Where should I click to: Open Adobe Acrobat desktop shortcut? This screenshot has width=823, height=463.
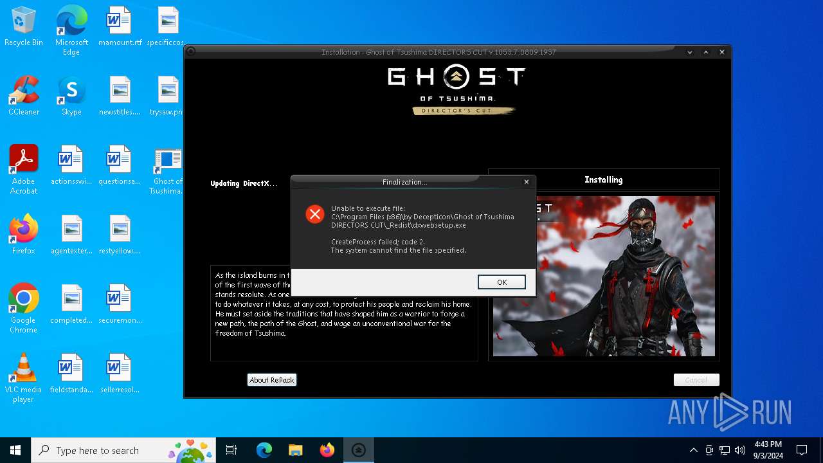24,170
